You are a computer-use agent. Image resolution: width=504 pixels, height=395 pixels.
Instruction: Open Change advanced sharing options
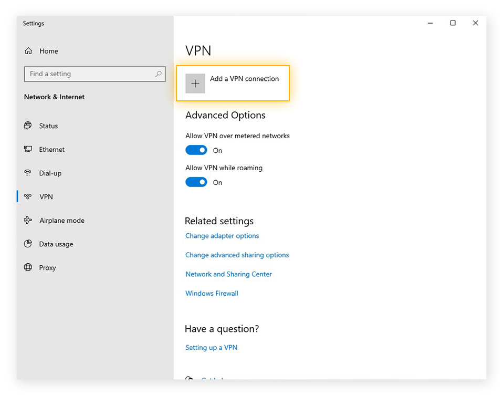pos(237,255)
